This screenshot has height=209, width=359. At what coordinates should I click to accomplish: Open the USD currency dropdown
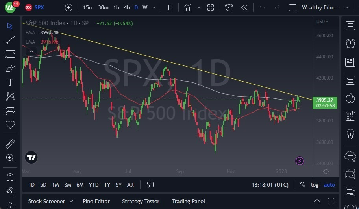click(322, 22)
